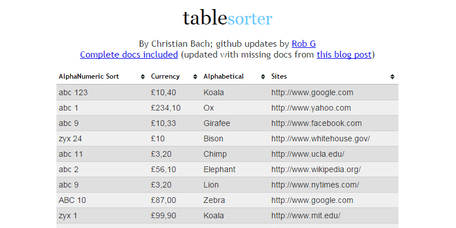
Task: Open the Complete docs included link
Action: [x=129, y=55]
